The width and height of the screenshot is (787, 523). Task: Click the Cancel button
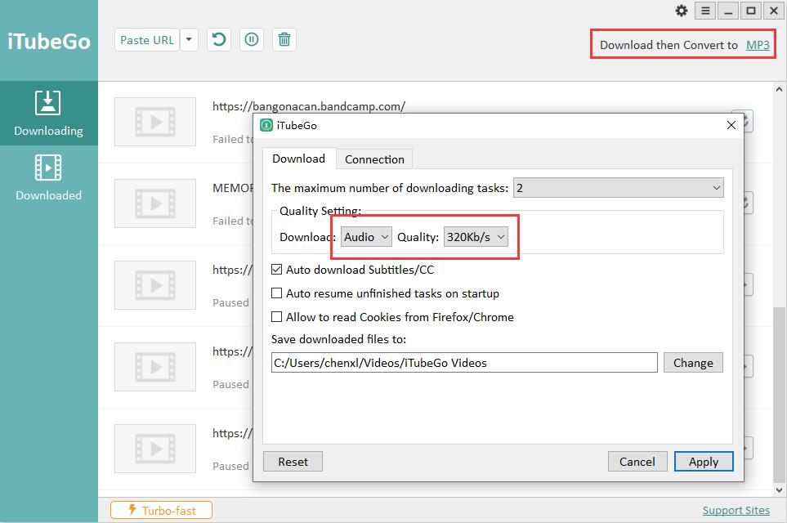point(637,461)
